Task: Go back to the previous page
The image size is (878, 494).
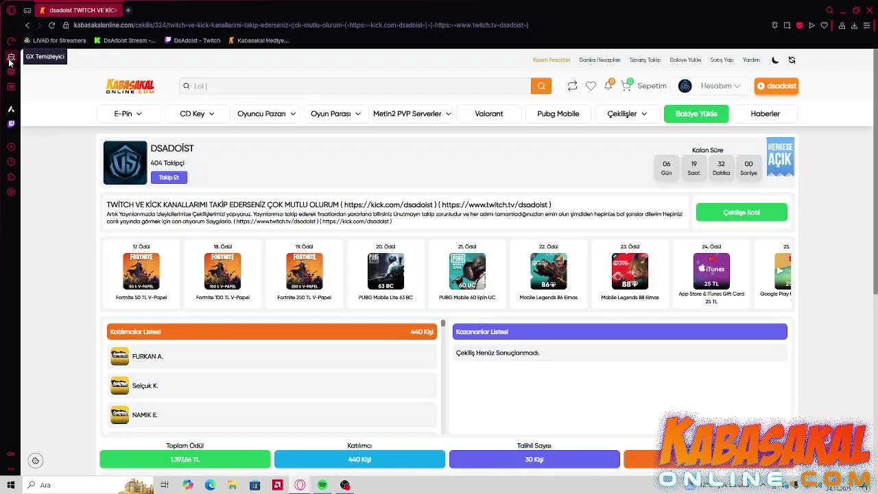Action: click(27, 25)
